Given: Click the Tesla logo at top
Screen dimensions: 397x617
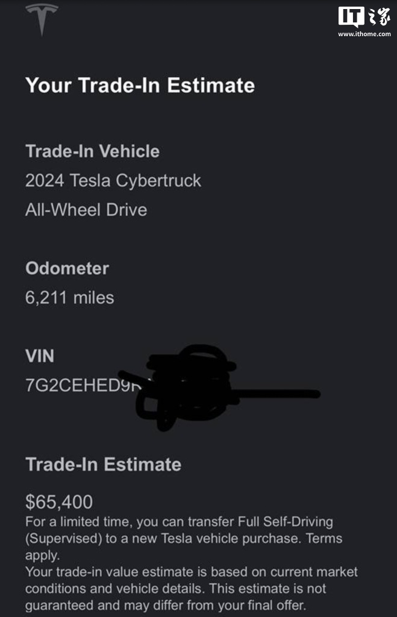Looking at the screenshot, I should tap(42, 18).
